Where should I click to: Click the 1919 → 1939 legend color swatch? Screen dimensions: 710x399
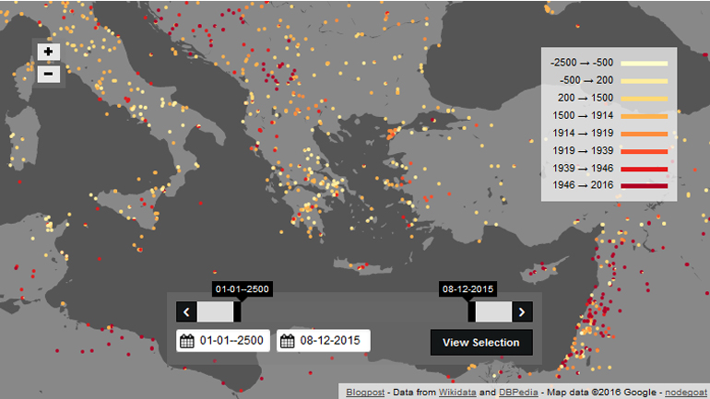pos(644,151)
